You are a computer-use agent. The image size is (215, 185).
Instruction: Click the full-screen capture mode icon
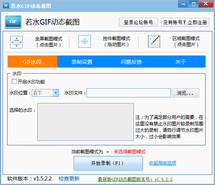[x=16, y=42]
